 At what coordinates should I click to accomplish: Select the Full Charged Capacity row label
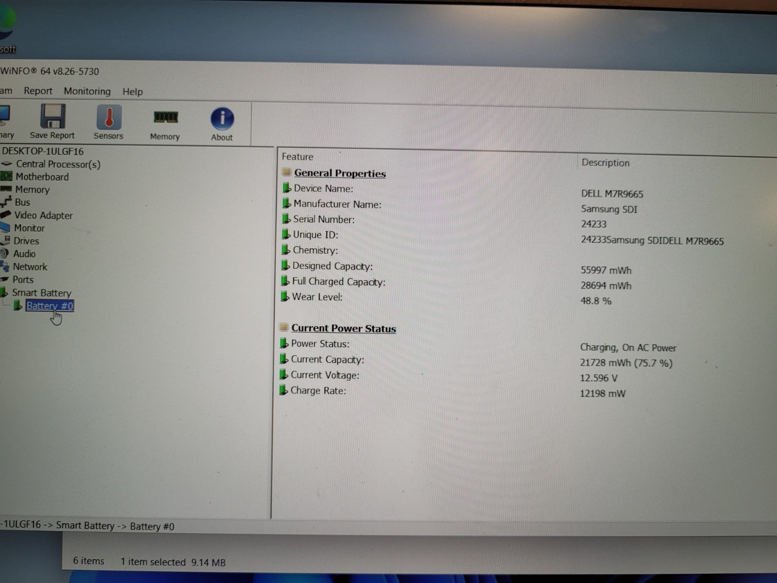(339, 282)
